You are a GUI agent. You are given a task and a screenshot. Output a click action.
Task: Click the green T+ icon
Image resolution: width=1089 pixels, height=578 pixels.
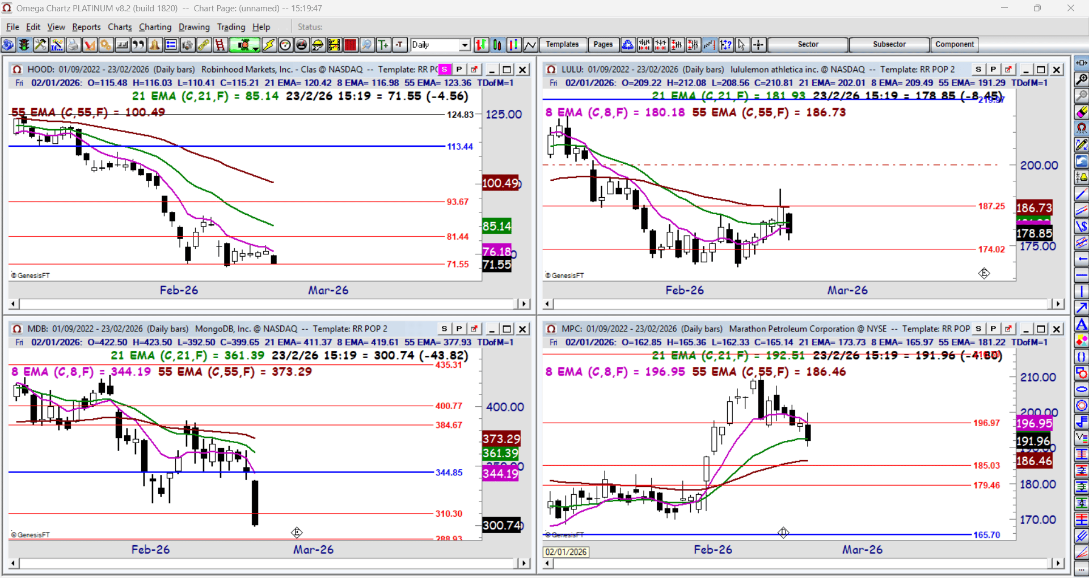point(383,45)
